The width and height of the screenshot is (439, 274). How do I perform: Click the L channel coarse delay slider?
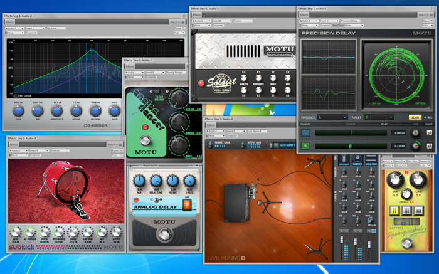351,133
